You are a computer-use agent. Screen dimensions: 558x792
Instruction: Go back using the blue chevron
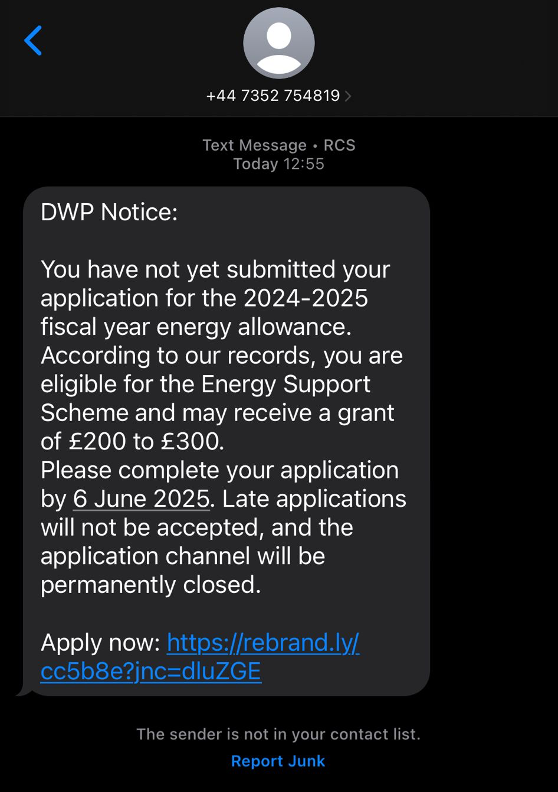pos(33,40)
